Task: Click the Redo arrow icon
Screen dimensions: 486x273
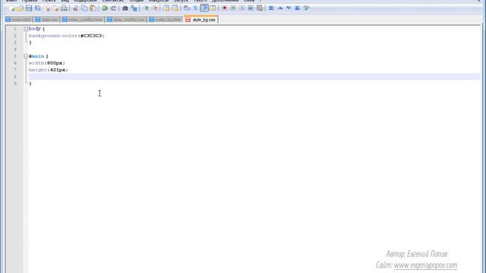Action: pos(113,8)
